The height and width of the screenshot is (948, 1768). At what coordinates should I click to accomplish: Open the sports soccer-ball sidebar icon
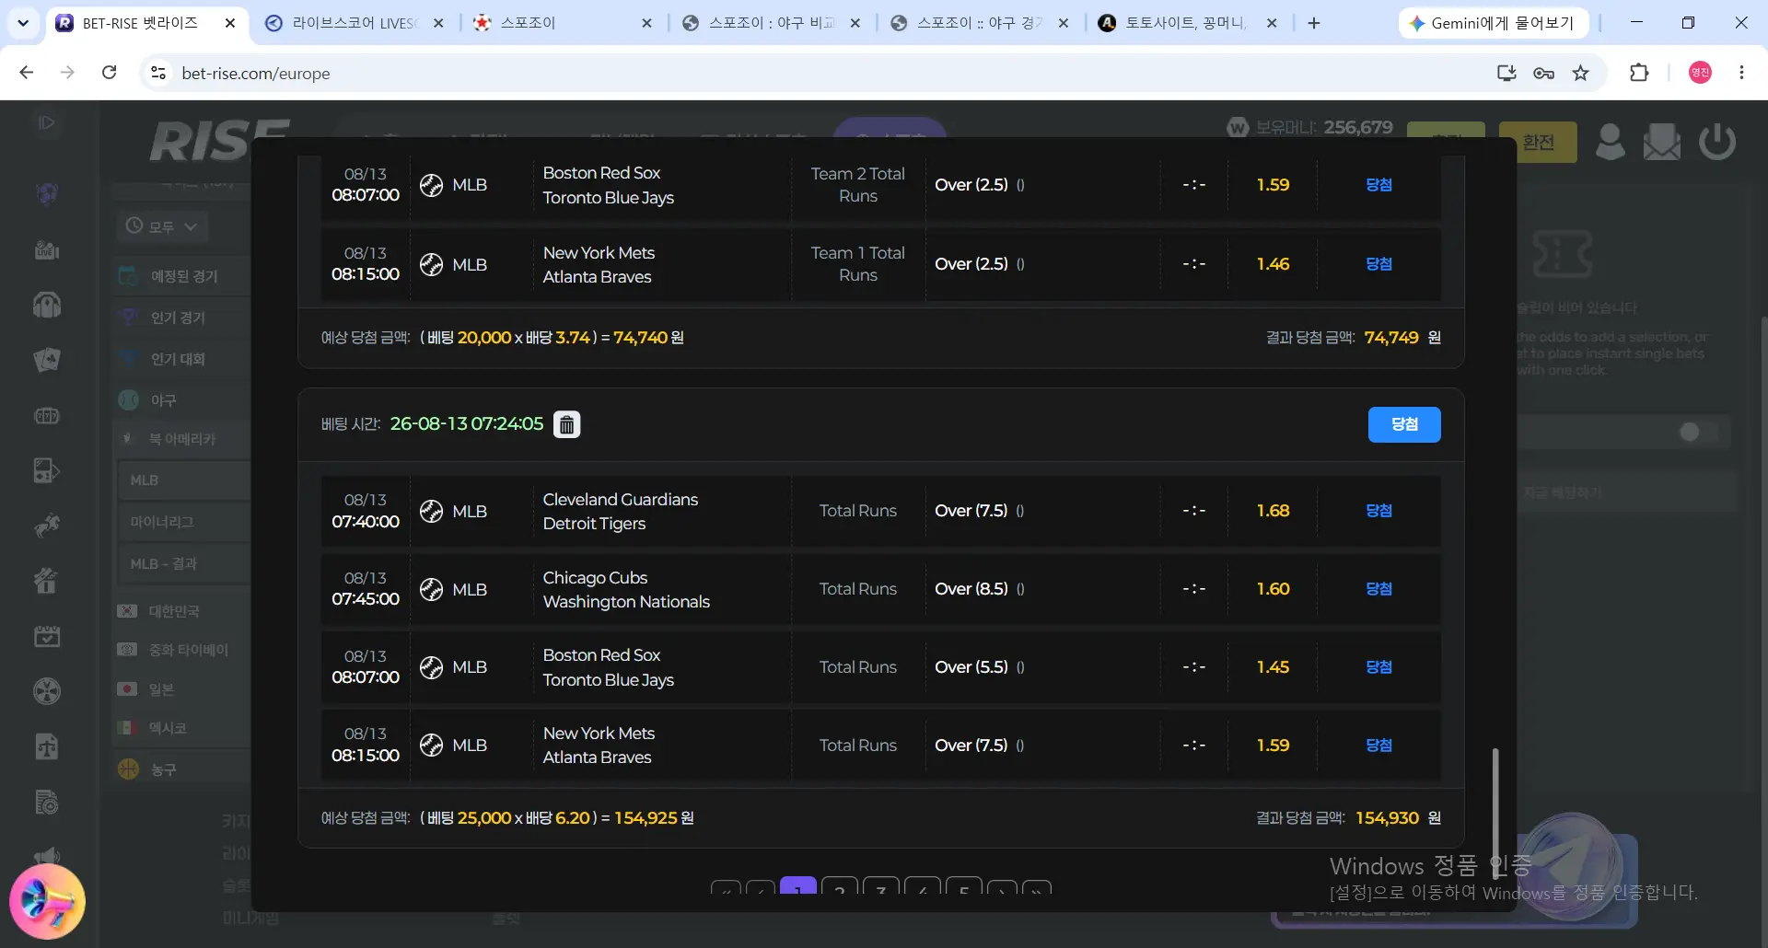coord(47,193)
